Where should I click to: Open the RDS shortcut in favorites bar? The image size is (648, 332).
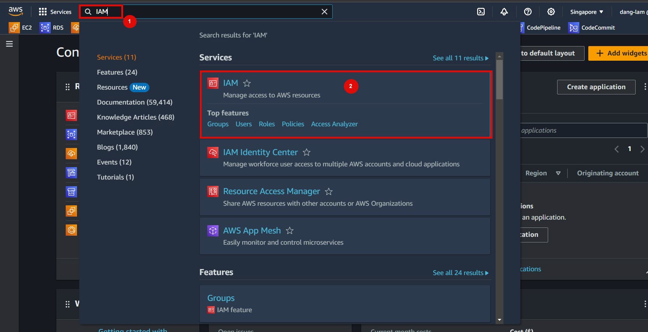point(52,28)
